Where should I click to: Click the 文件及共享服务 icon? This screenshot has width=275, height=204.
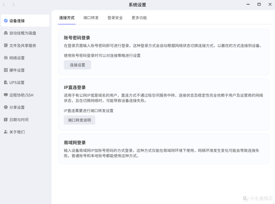6,45
